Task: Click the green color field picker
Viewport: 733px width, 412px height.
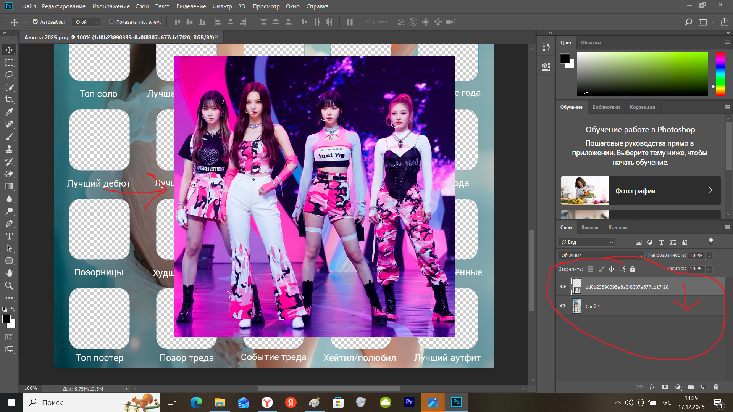Action: click(x=642, y=74)
